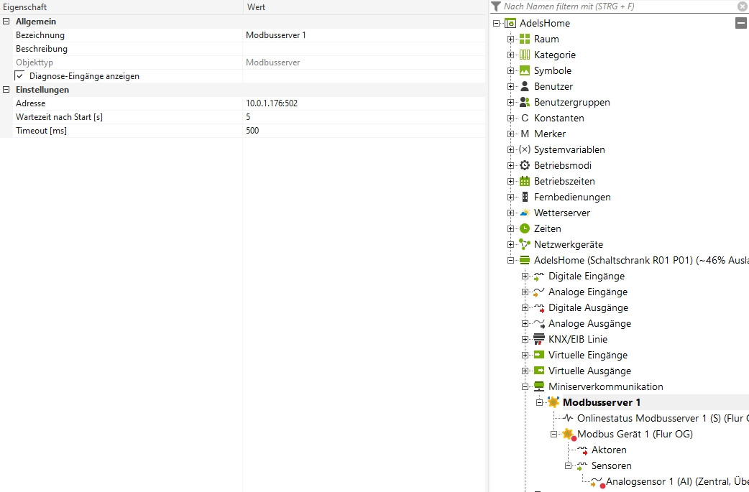The width and height of the screenshot is (749, 492).
Task: Click the Raum room icon
Action: pos(525,39)
